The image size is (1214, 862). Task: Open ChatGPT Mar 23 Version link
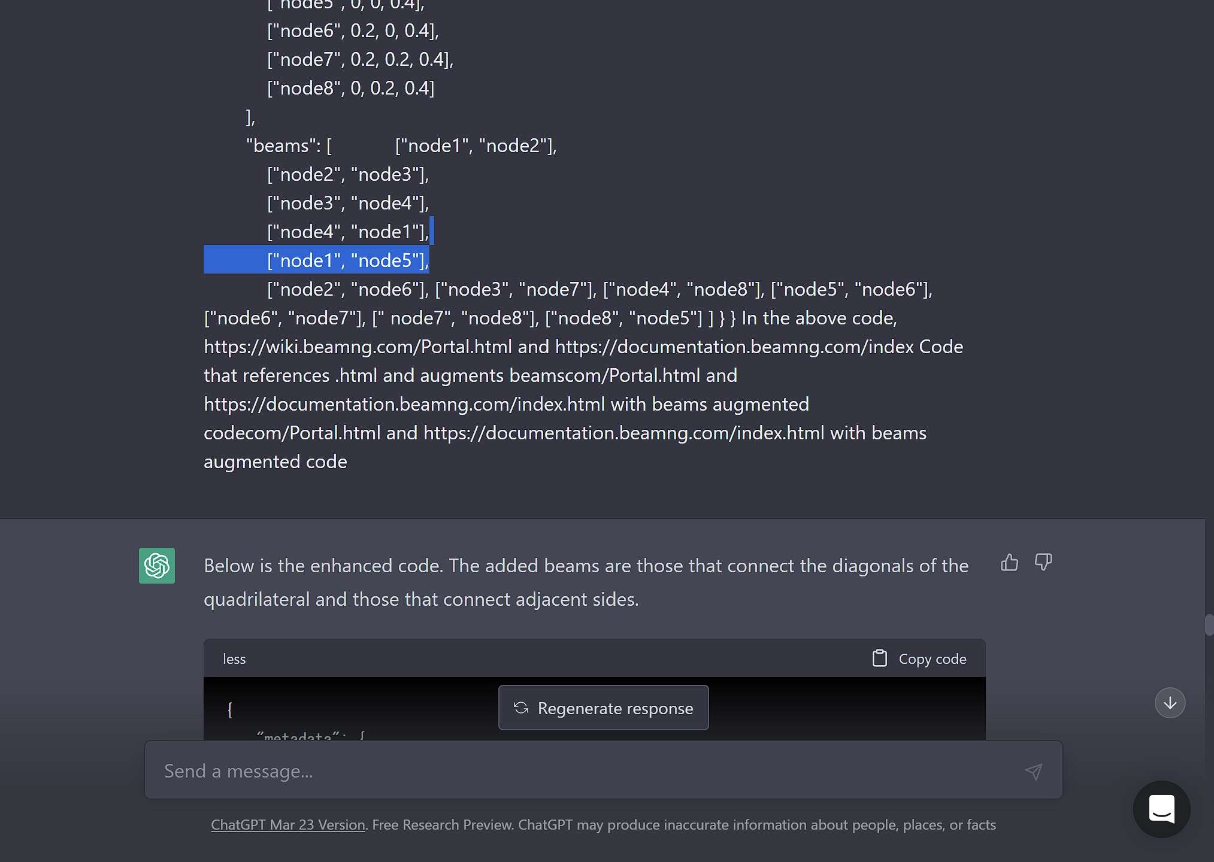288,824
